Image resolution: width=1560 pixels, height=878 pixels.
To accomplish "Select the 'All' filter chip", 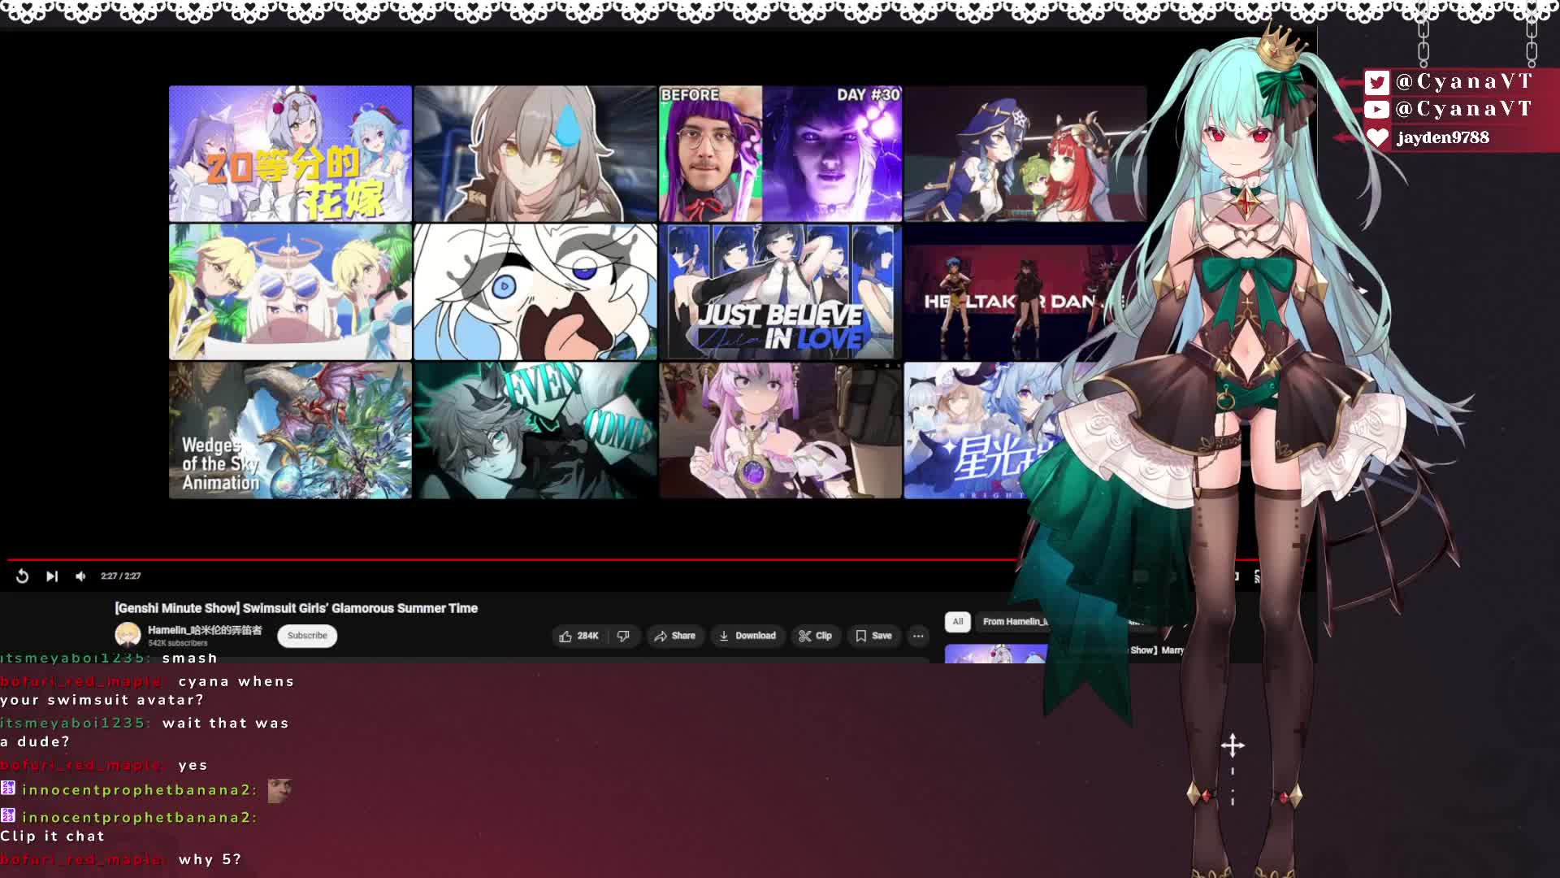I will (x=958, y=622).
